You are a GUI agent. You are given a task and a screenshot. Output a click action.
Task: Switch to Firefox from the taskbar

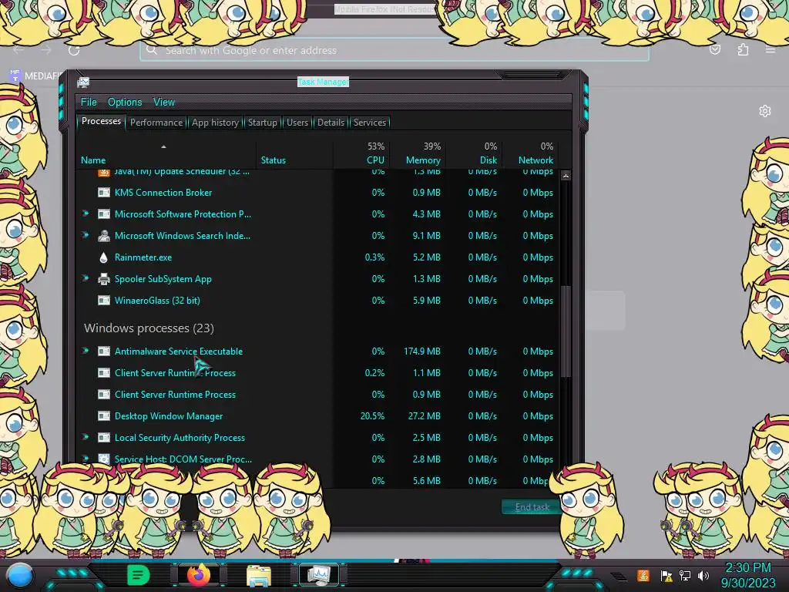point(199,575)
